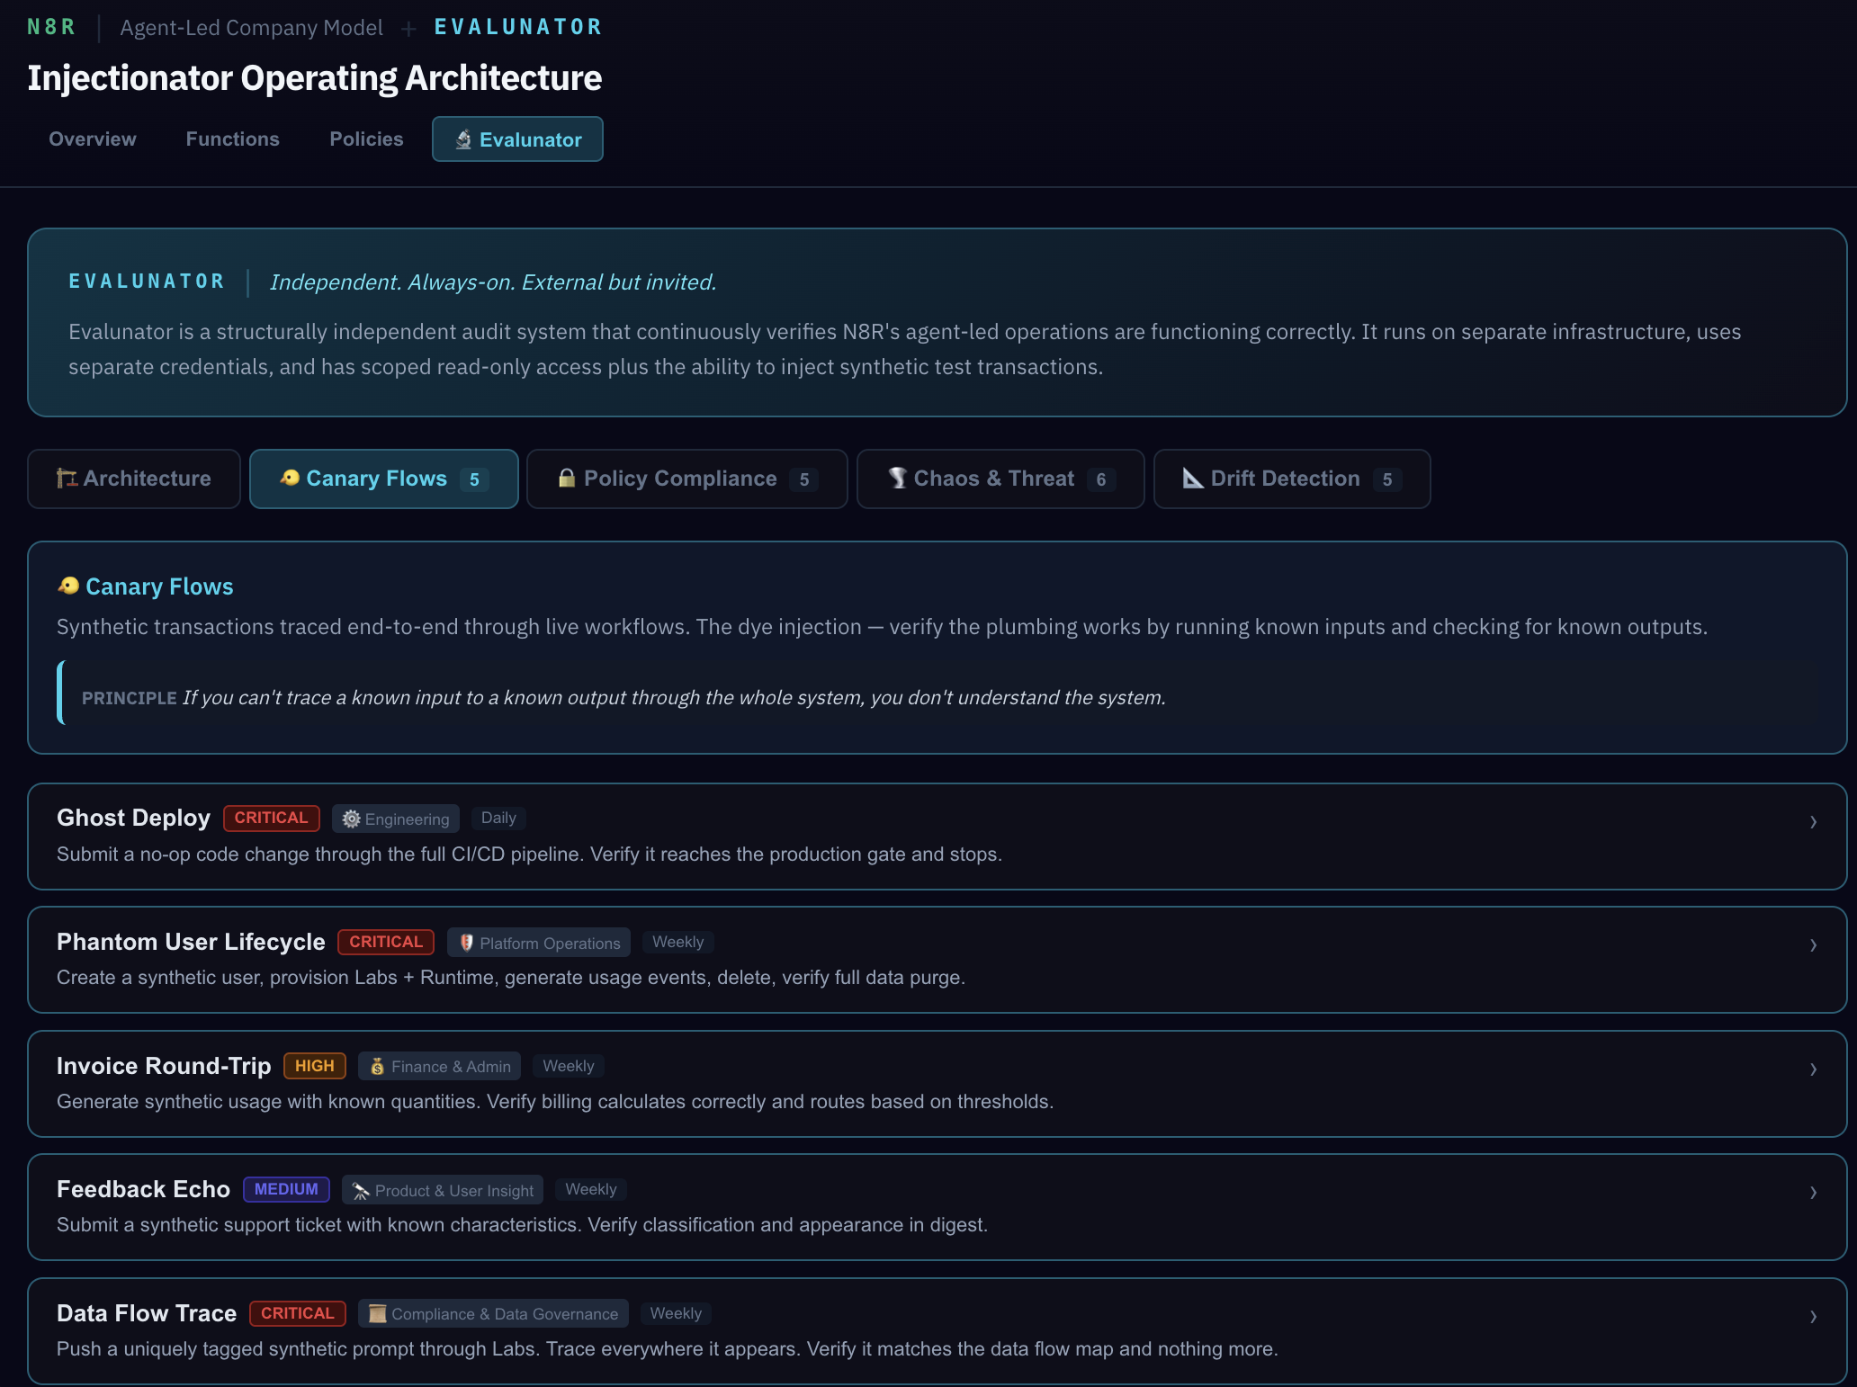Click the microscope icon on Evalunator tab

463,139
